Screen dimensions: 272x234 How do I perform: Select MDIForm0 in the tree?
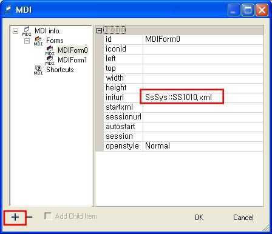coord(73,50)
